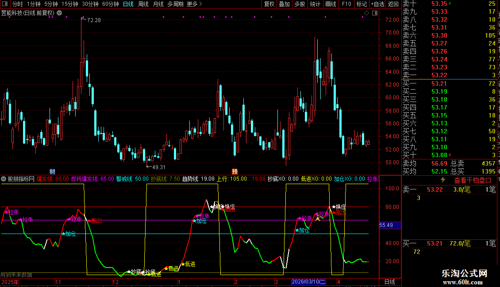Click the blue 财 finance marker icon
The image size is (500, 287).
pyautogui.click(x=52, y=171)
